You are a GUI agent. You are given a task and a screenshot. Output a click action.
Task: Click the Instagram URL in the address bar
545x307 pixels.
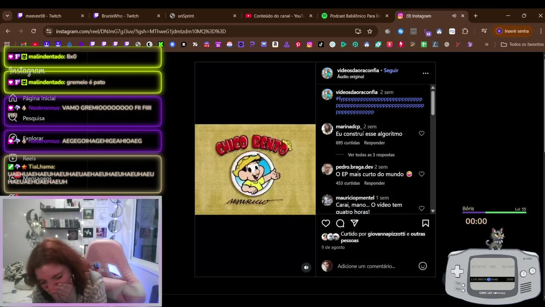(141, 31)
